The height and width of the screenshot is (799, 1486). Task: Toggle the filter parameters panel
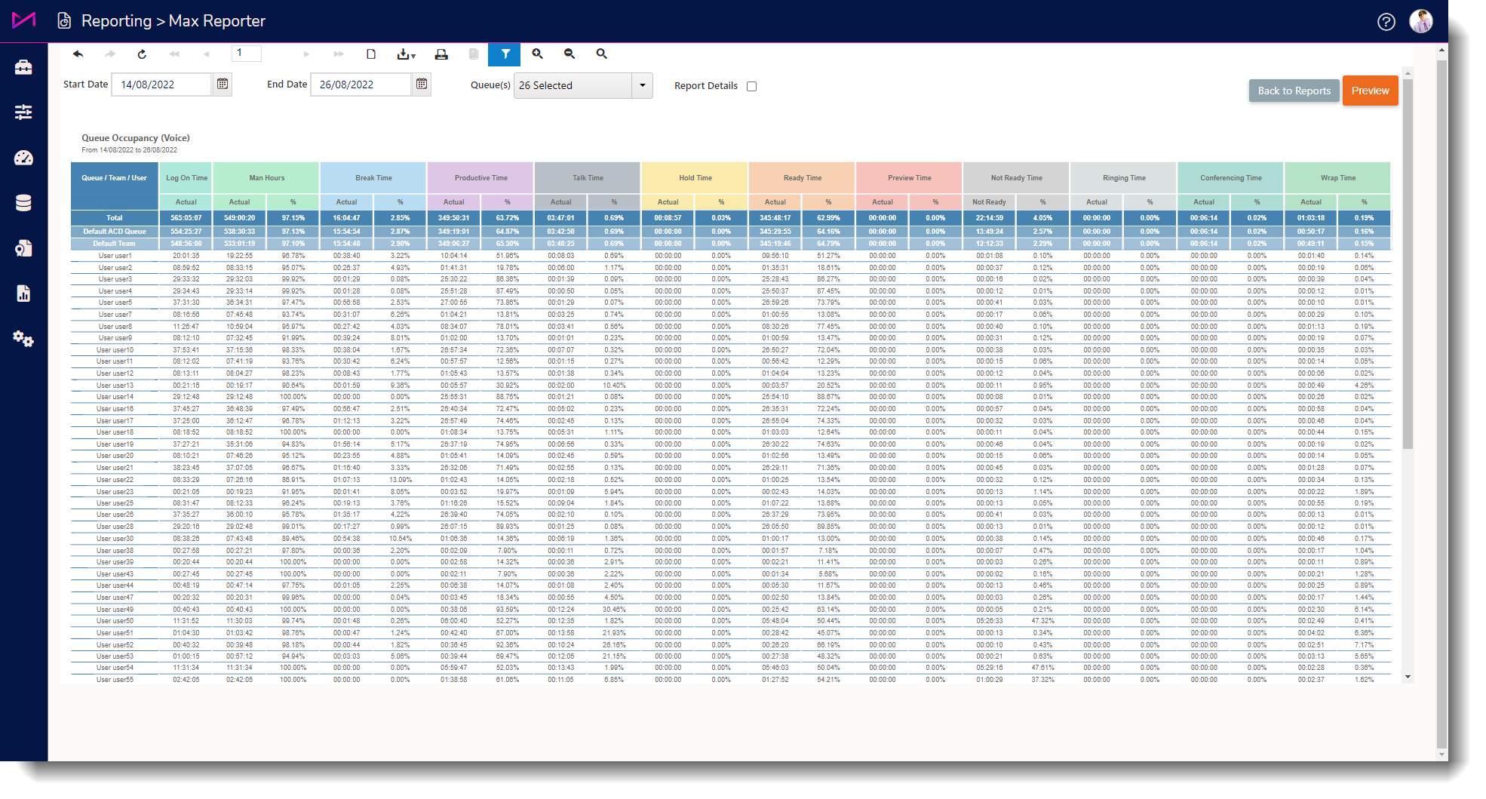(505, 54)
